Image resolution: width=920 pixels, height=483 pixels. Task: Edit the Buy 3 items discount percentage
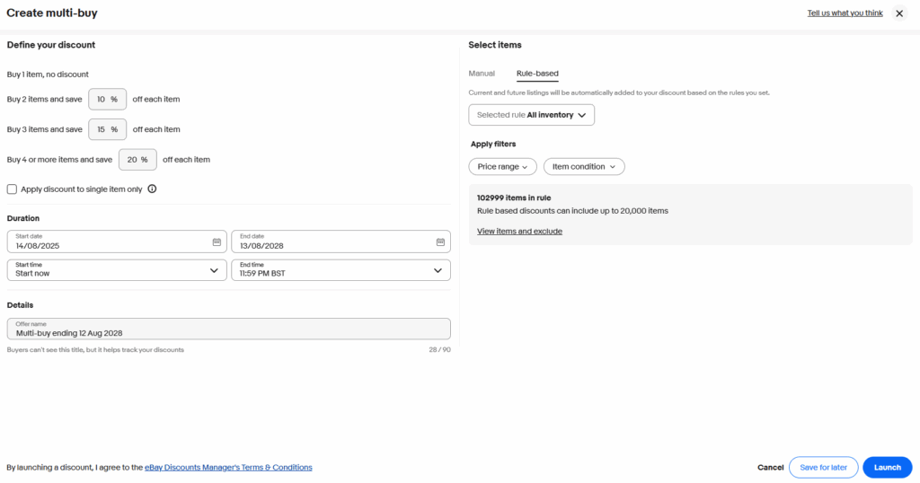point(108,129)
